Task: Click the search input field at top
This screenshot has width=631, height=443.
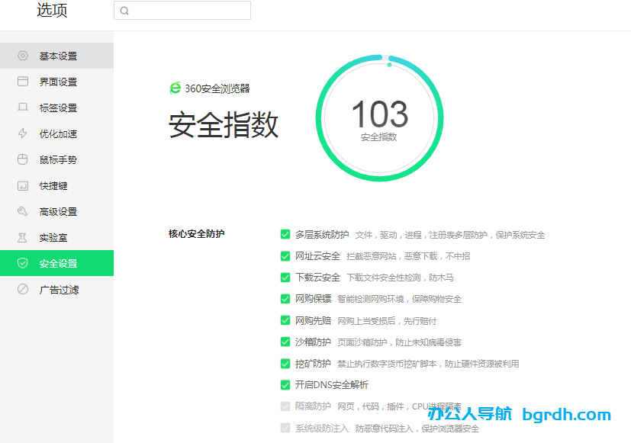Action: (x=182, y=10)
